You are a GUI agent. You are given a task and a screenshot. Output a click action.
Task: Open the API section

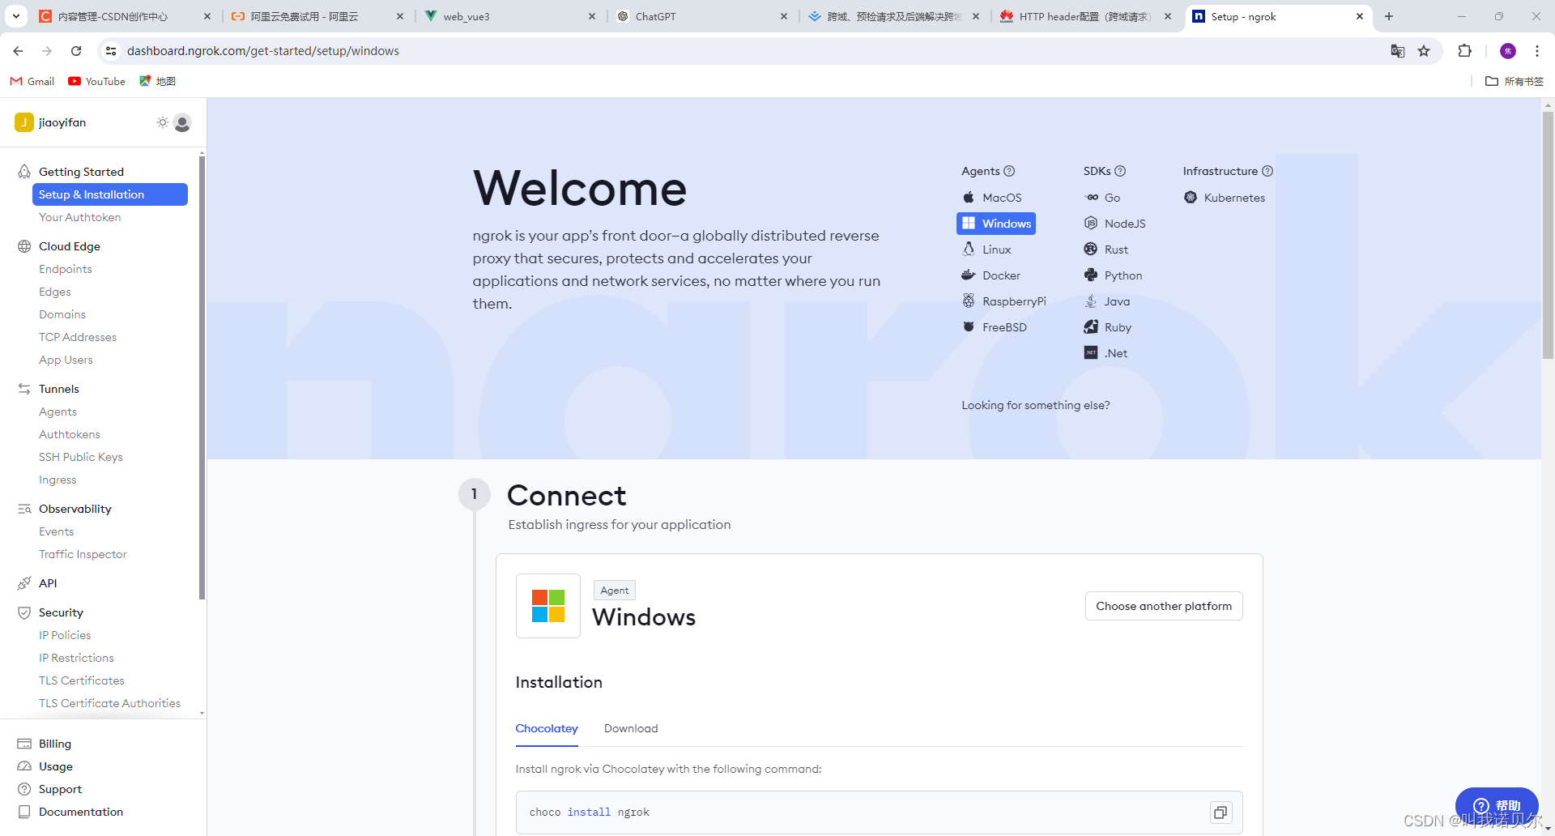(x=47, y=583)
